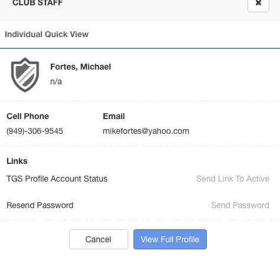
Task: Select the email mikefortes@yahoo.com
Action: pyautogui.click(x=146, y=131)
